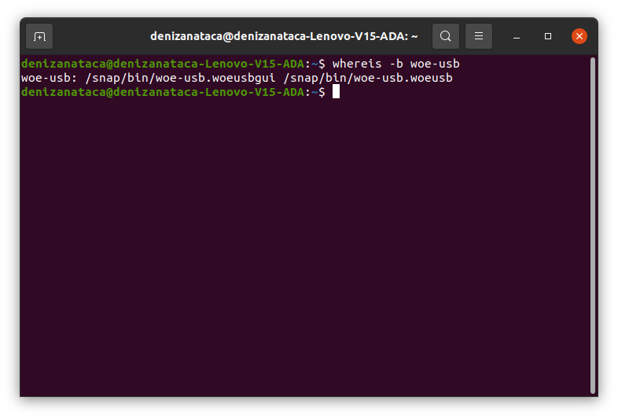Image resolution: width=618 pixels, height=419 pixels.
Task: Click the window title in the header bar
Action: 284,36
